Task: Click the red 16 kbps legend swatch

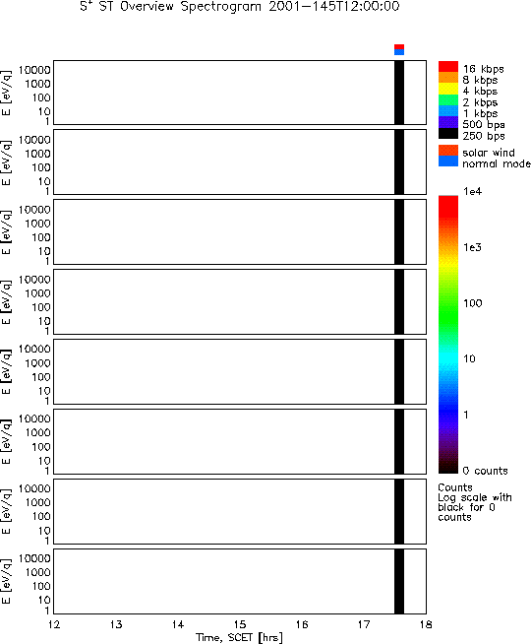Action: 448,67
